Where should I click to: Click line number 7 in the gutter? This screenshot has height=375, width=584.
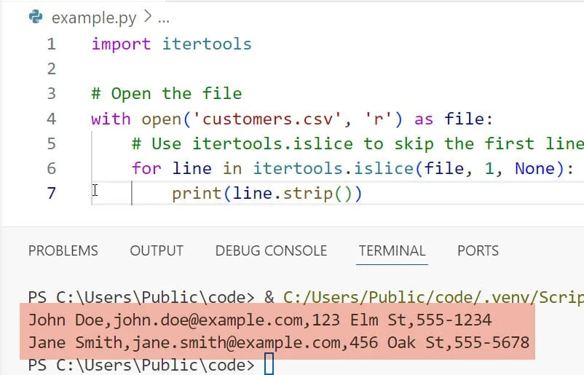[51, 193]
